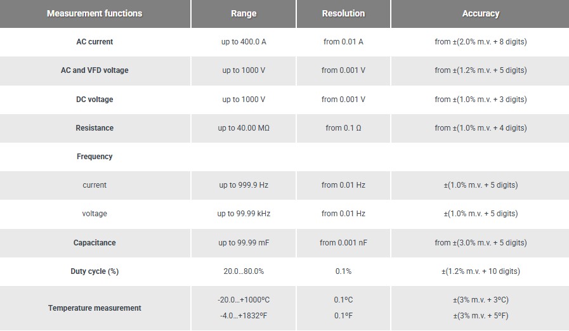Click the Duty cycle (%) label
569x331 pixels.
pyautogui.click(x=95, y=271)
